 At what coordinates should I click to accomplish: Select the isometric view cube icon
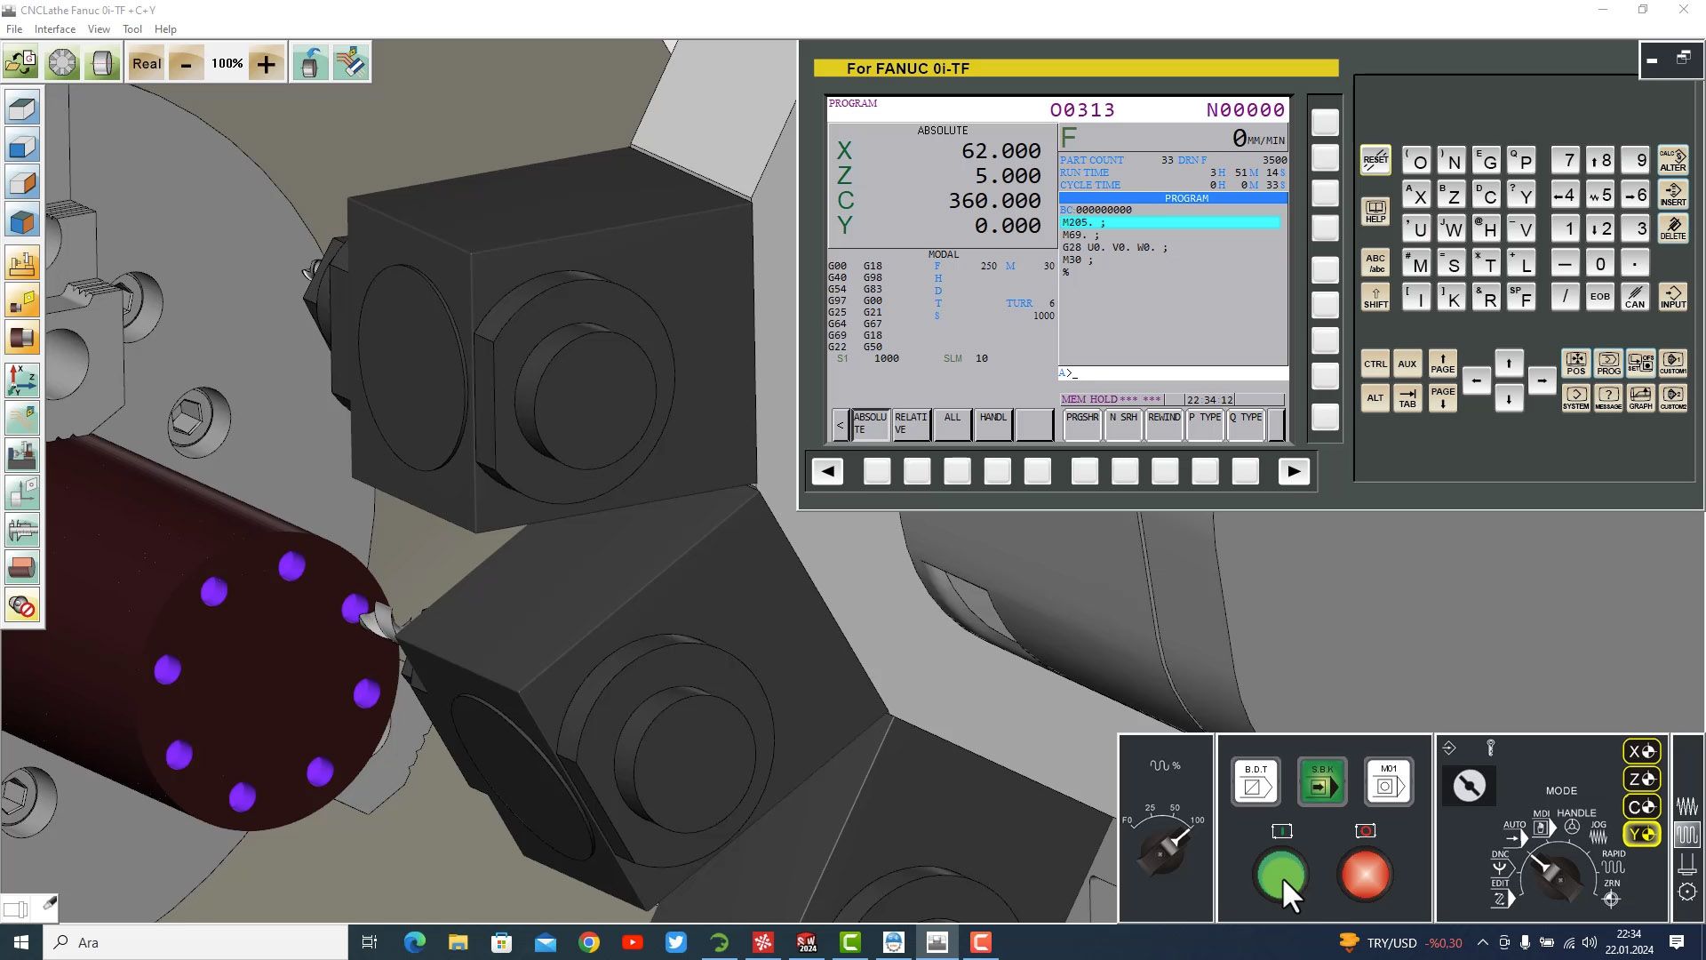point(22,222)
